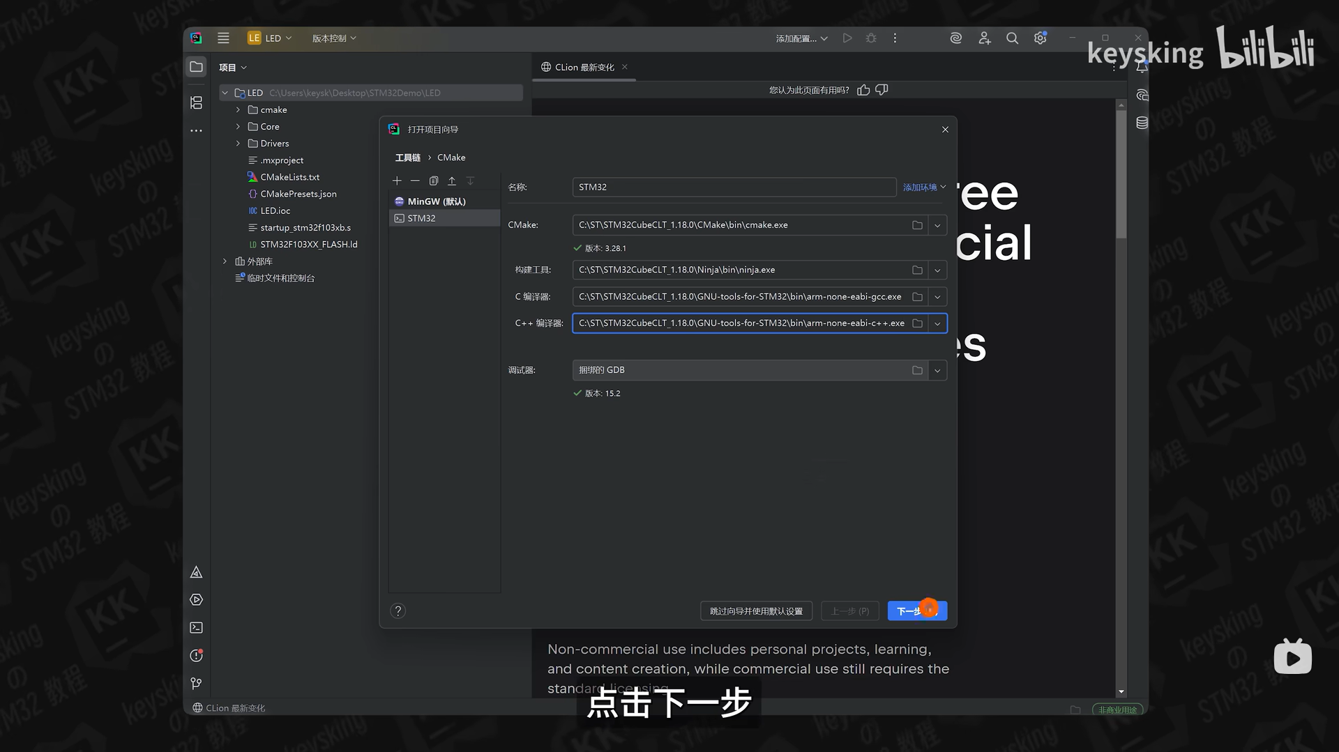Expand the Core folder
The image size is (1339, 752).
238,126
